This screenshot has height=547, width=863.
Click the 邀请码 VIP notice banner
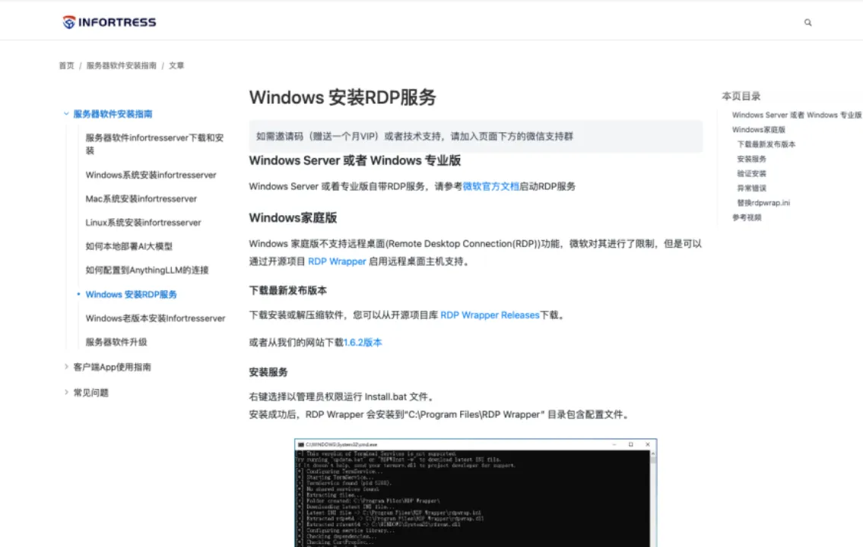(x=475, y=136)
